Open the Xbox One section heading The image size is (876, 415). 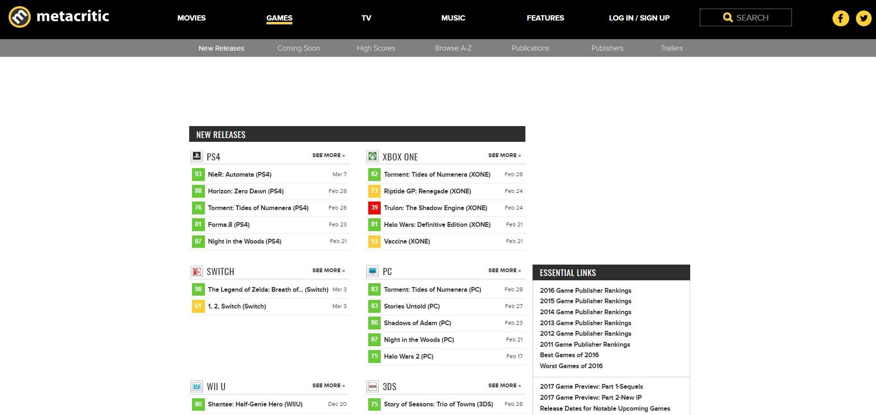pyautogui.click(x=400, y=157)
